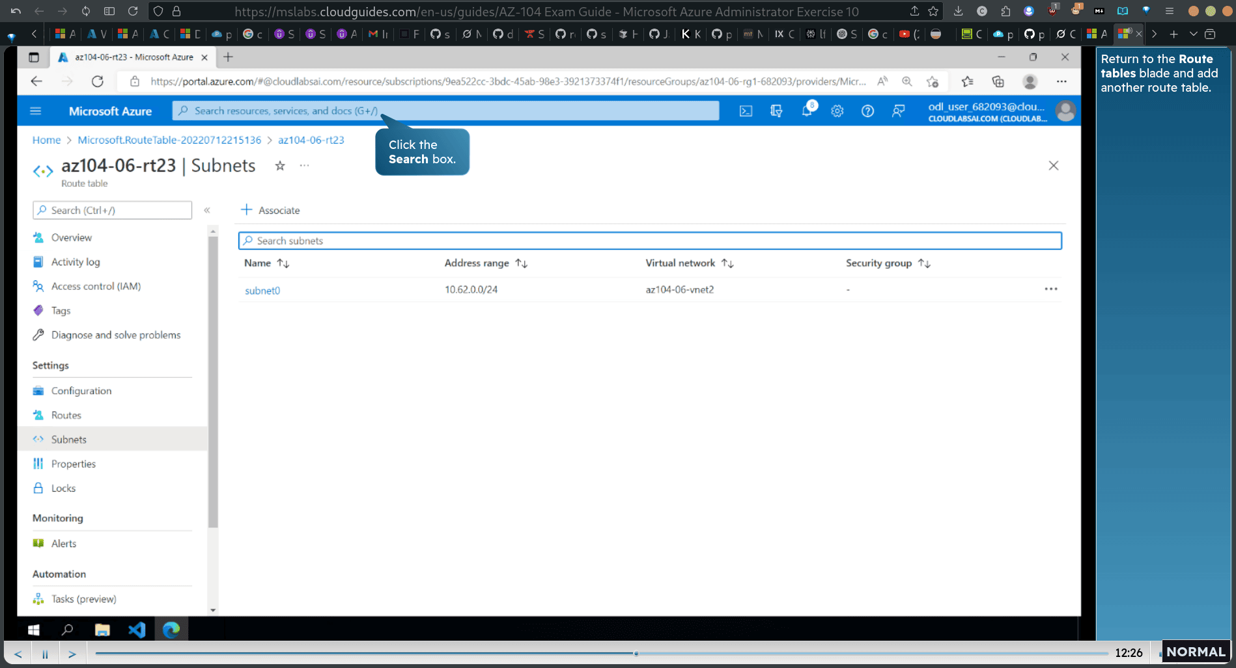Screen dimensions: 1236x668
Task: Open Edge favorites list icon
Action: click(x=968, y=81)
